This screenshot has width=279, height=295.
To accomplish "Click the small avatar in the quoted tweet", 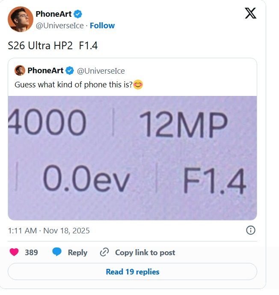I will click(20, 71).
